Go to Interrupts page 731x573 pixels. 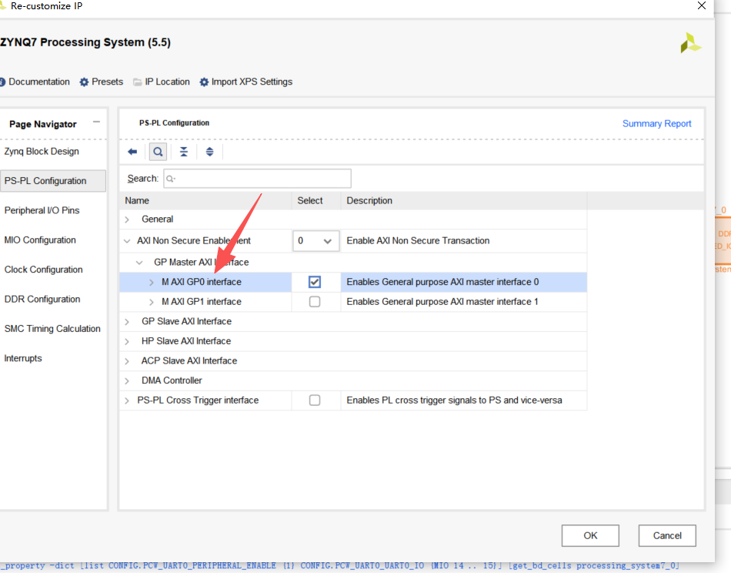coord(23,358)
